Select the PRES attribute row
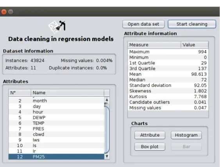 coord(56,129)
